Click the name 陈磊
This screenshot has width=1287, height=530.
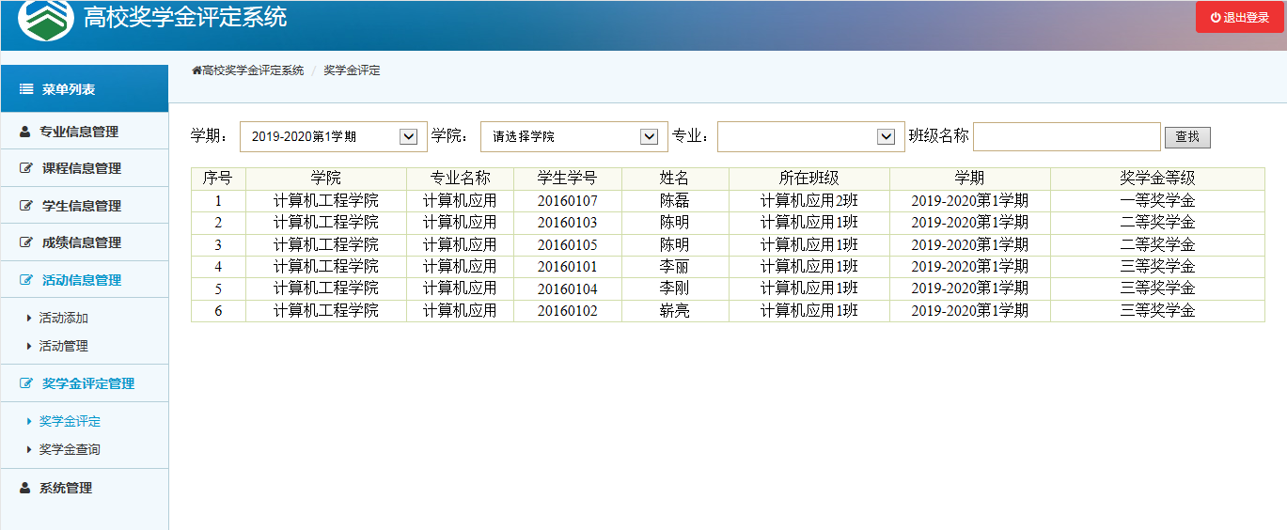point(675,201)
